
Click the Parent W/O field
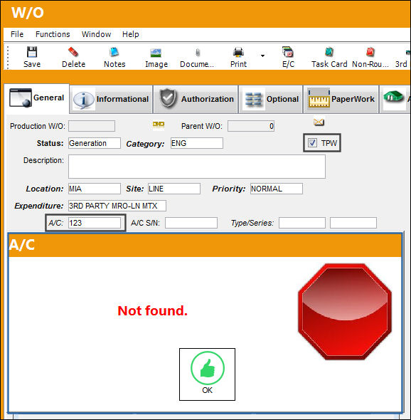click(x=251, y=126)
